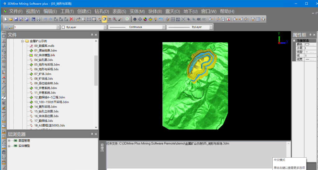This screenshot has width=318, height=170.
Task: Toggle pin on the 属性框 panel
Action: [x=310, y=35]
